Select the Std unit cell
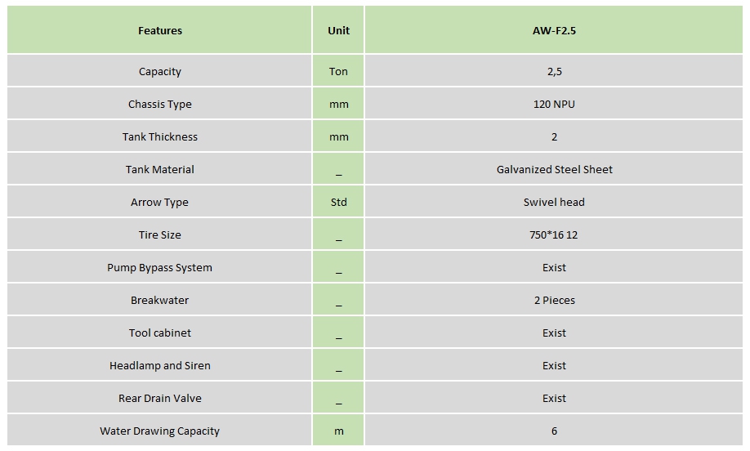750x451 pixels. [339, 202]
